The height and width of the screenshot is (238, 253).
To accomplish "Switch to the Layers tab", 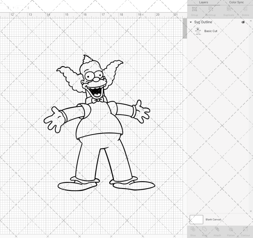I will pos(204,3).
